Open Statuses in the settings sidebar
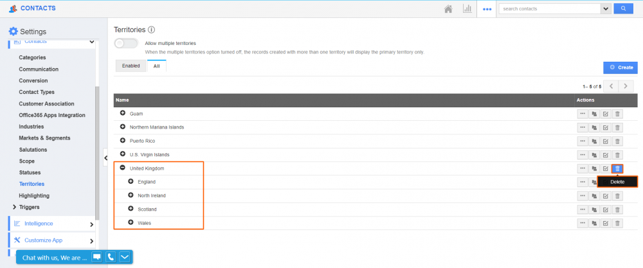 click(30, 172)
